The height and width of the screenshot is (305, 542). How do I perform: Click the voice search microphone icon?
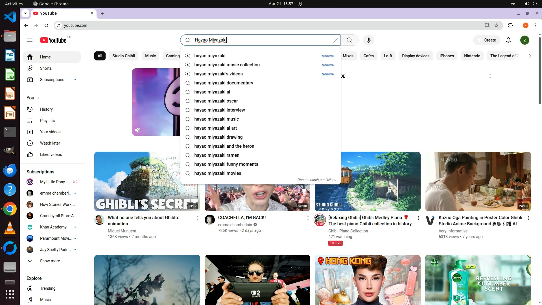368,40
